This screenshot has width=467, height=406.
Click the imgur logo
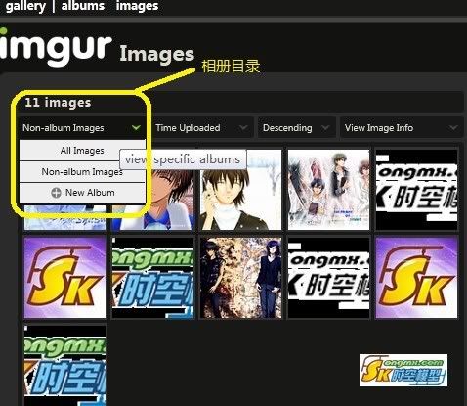(x=56, y=46)
